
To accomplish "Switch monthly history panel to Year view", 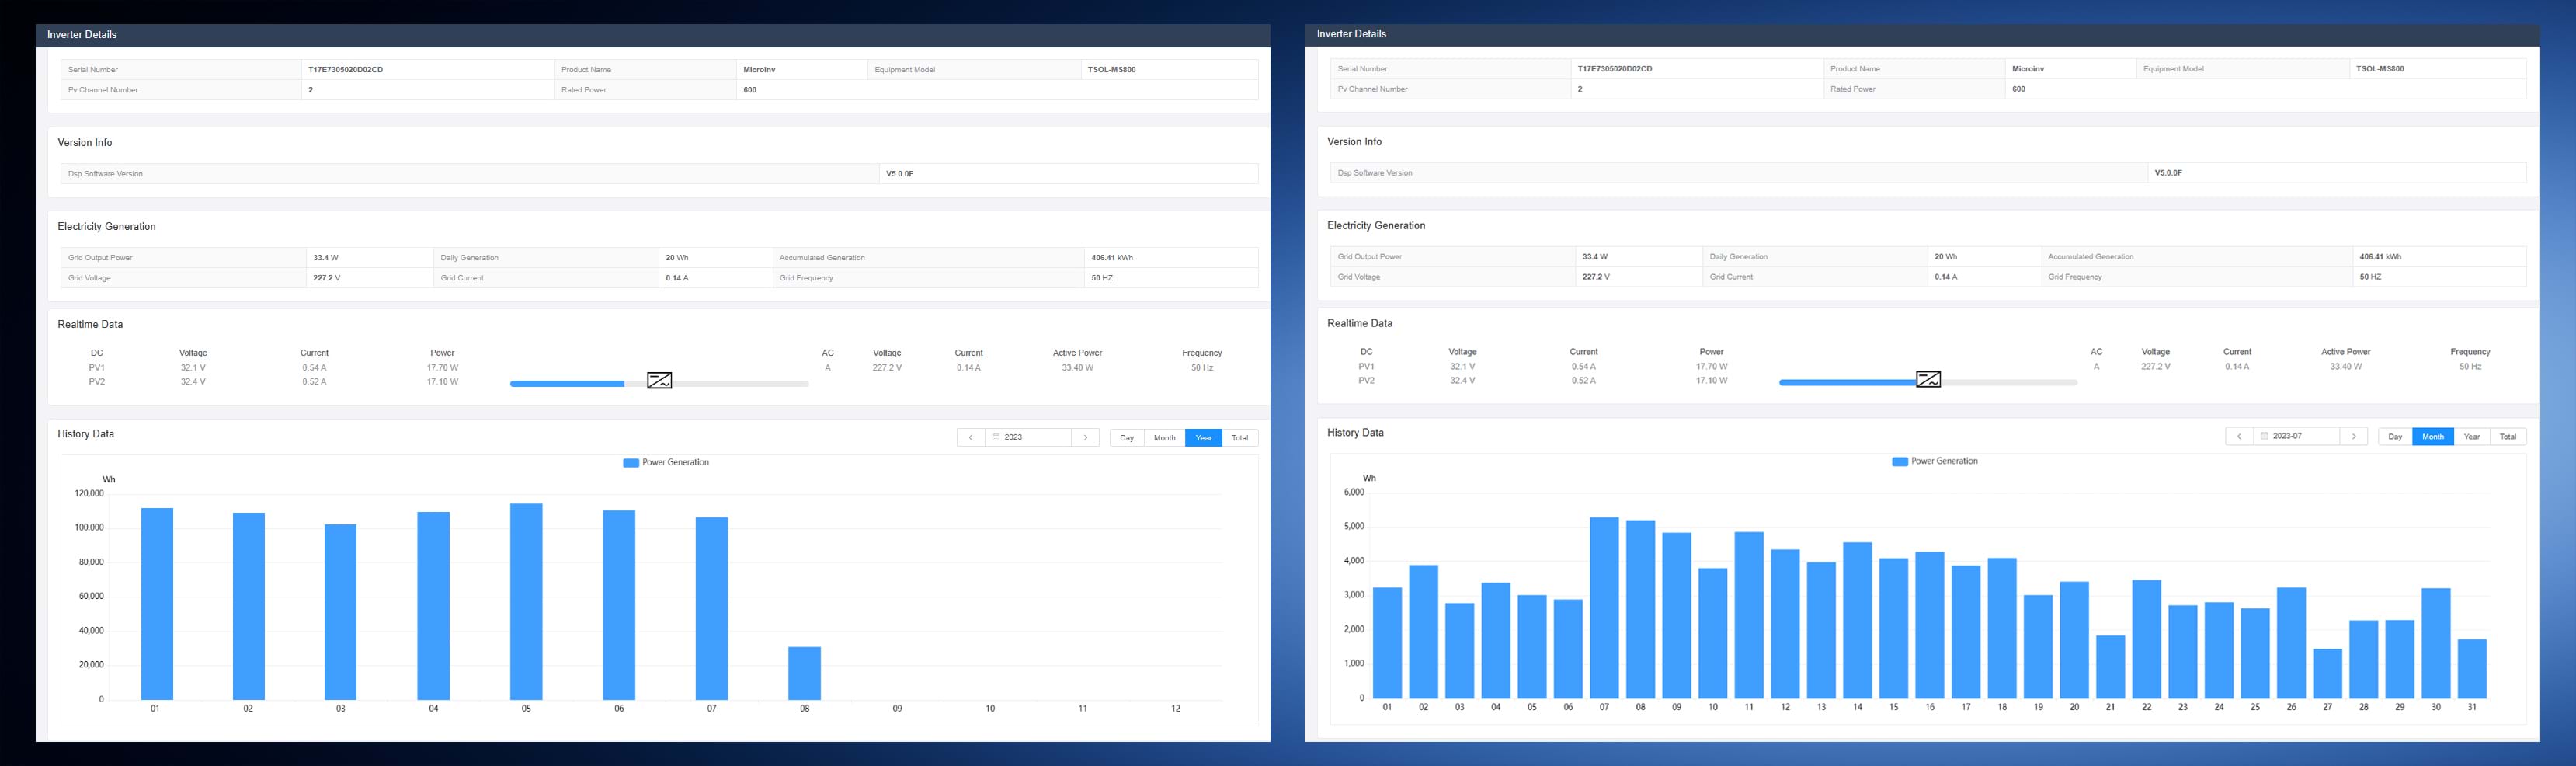I will click(2472, 437).
